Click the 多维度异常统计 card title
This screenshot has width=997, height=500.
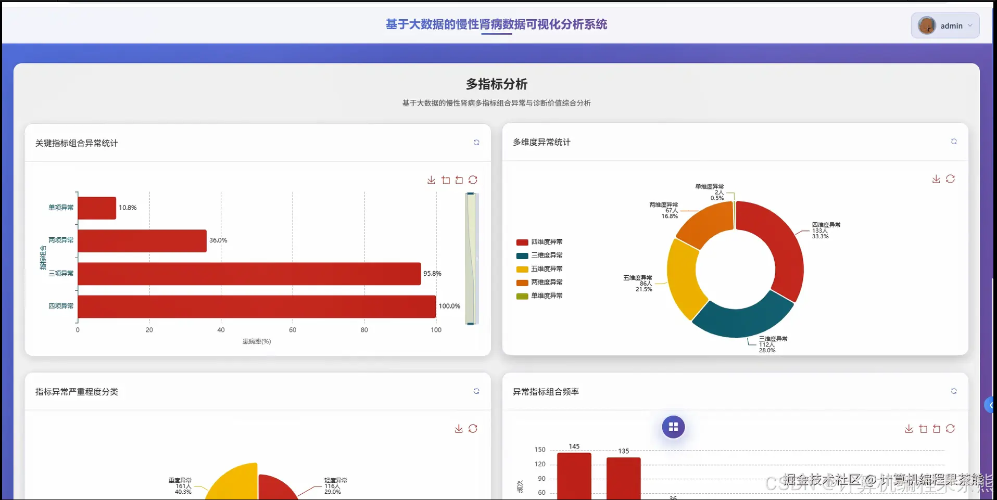pyautogui.click(x=541, y=142)
